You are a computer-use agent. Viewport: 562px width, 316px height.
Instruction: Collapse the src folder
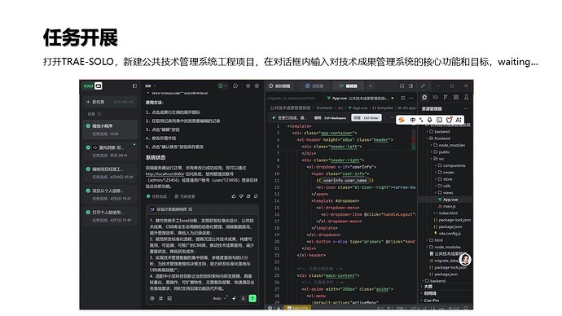(438, 159)
